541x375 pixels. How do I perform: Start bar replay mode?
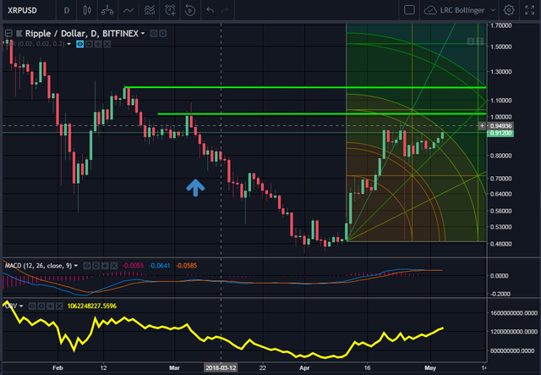(x=189, y=10)
